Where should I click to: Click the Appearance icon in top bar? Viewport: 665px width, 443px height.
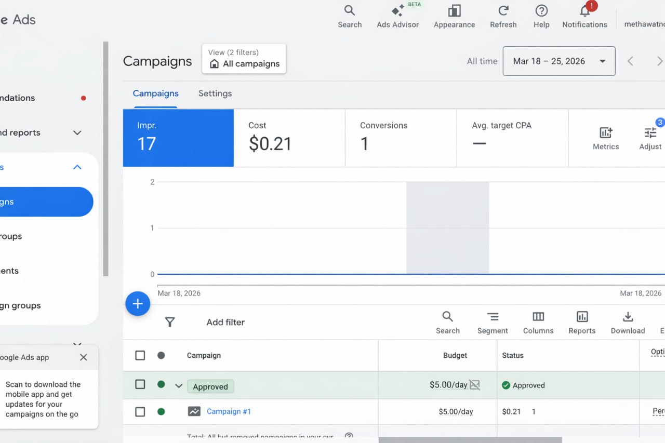[x=454, y=16]
